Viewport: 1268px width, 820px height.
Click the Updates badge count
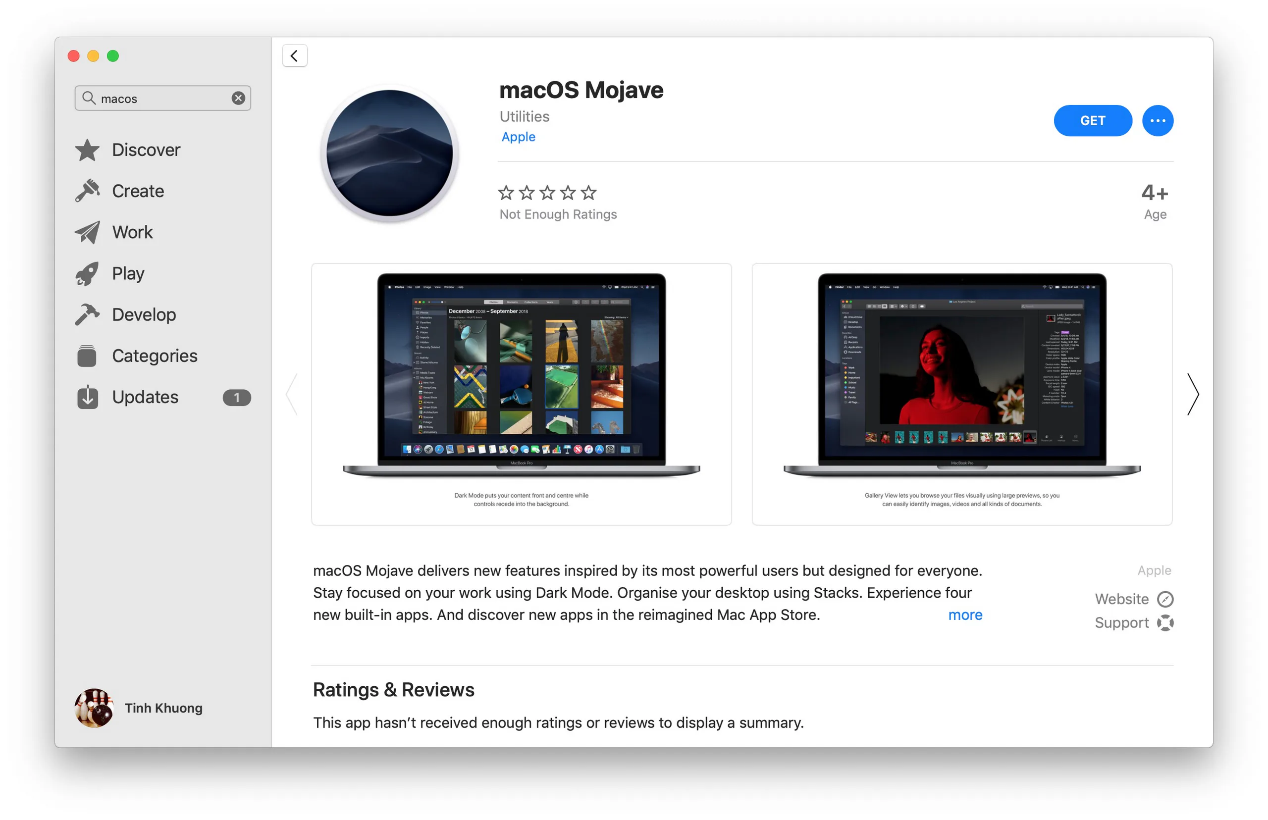pos(236,397)
